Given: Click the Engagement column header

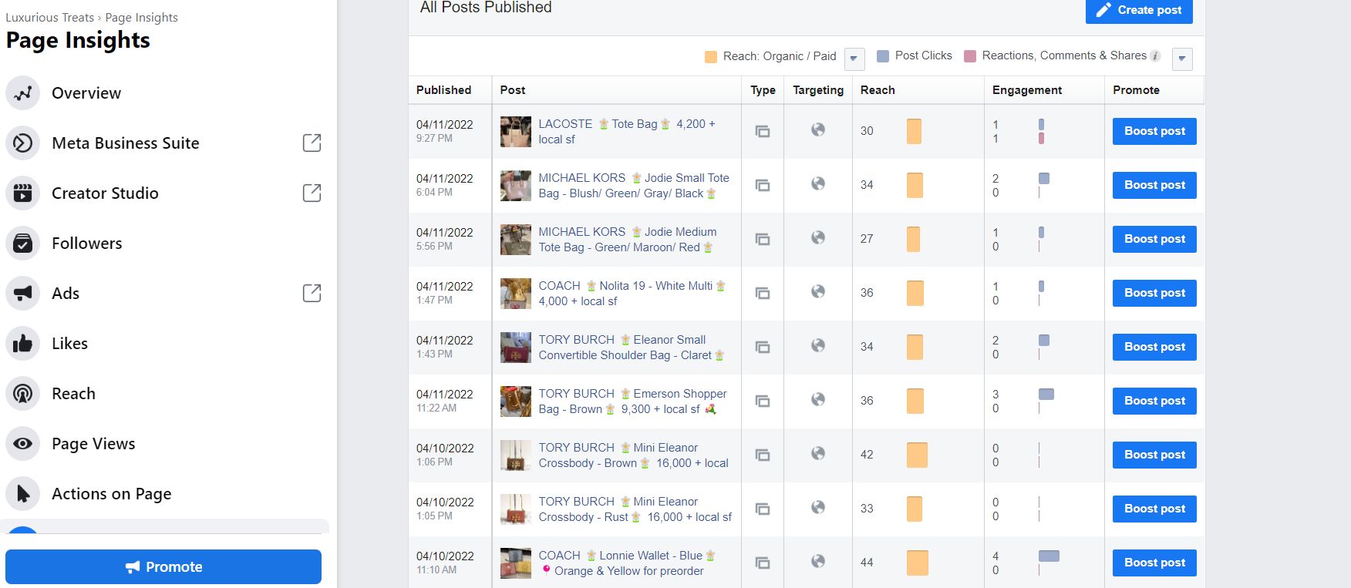Looking at the screenshot, I should (1027, 90).
